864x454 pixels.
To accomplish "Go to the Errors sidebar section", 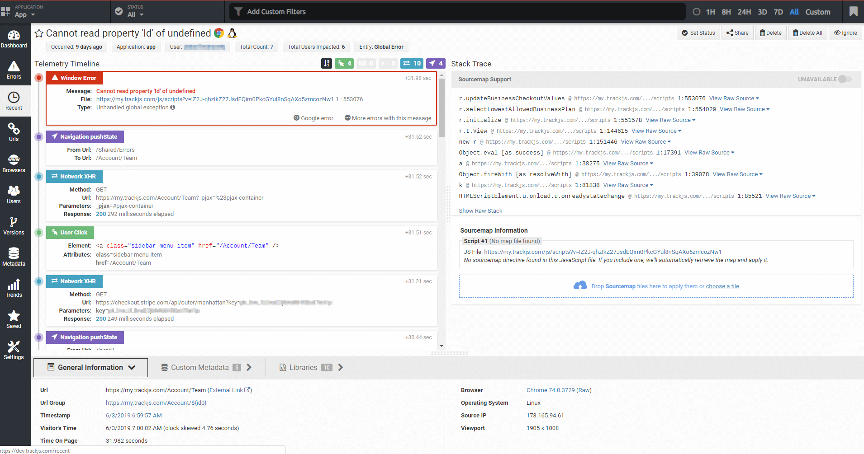I will tap(14, 70).
